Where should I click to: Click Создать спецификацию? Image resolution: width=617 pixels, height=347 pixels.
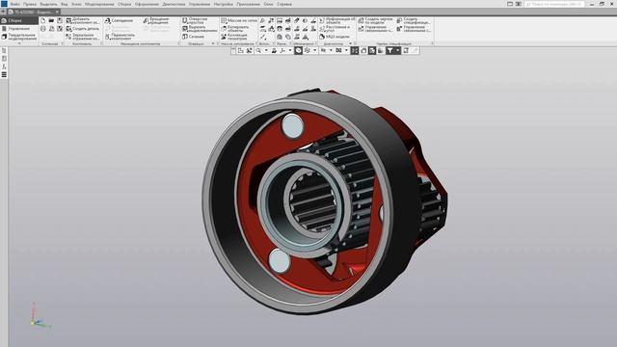[414, 20]
